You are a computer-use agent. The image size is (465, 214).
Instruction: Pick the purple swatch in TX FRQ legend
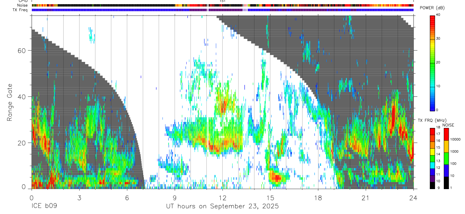pyautogui.click(x=432, y=179)
